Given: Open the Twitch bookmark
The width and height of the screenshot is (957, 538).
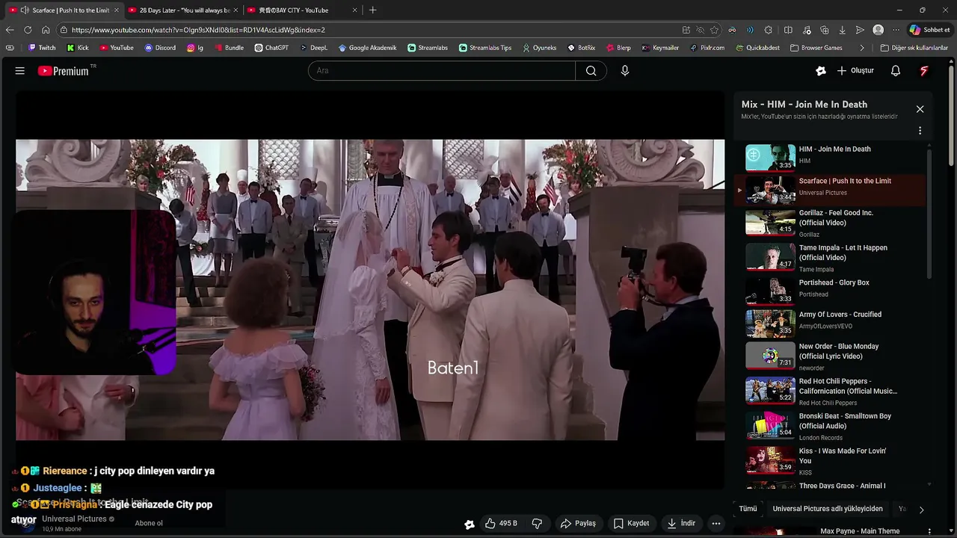Looking at the screenshot, I should coord(42,48).
